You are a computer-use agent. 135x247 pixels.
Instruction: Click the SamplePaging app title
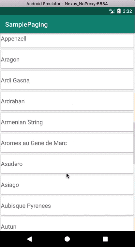[x=26, y=25]
